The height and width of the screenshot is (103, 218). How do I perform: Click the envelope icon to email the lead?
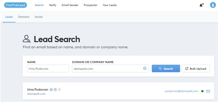208,91
